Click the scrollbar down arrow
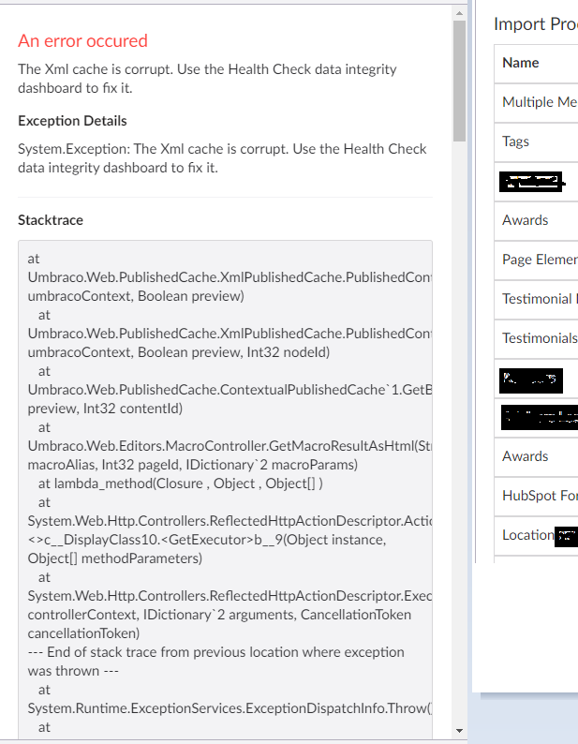This screenshot has width=578, height=744. (459, 731)
